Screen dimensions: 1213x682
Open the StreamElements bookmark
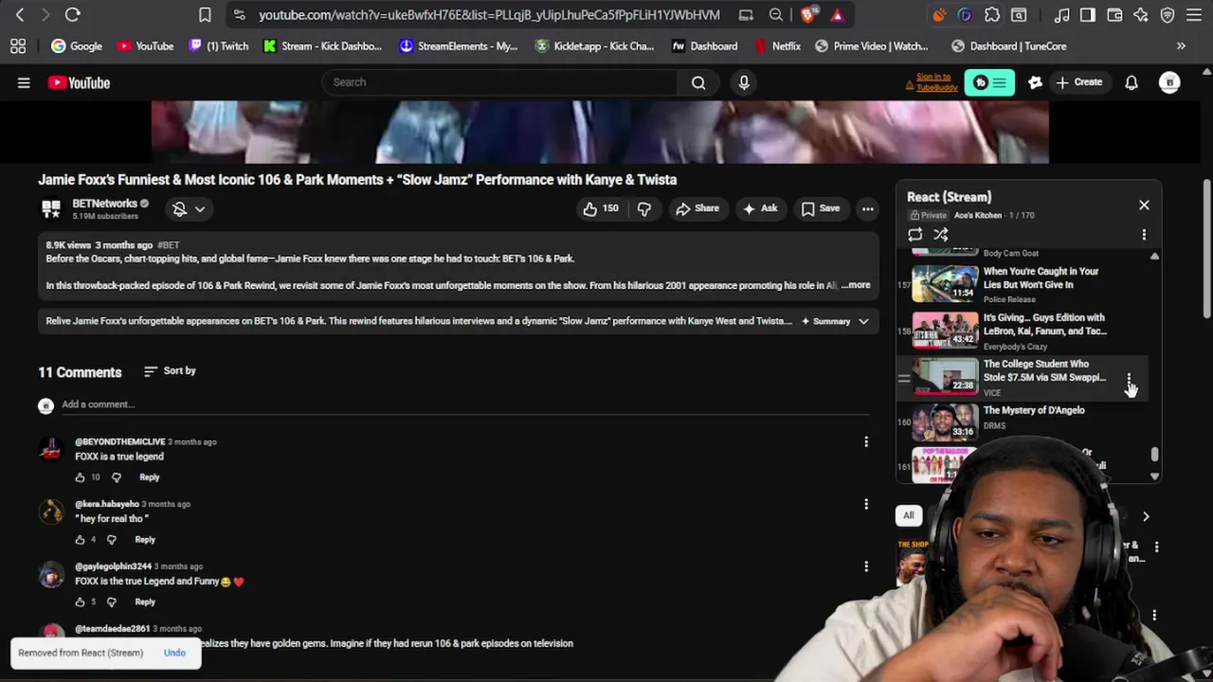pos(459,45)
